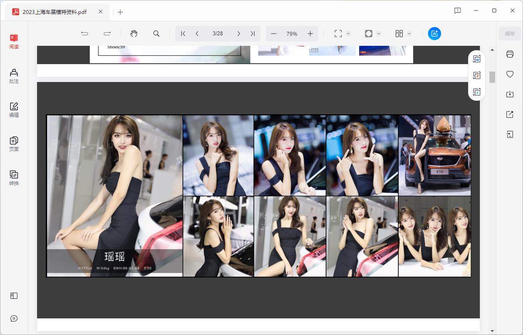The width and height of the screenshot is (523, 335).
Task: Open the fit page dropdown arrow
Action: point(379,34)
